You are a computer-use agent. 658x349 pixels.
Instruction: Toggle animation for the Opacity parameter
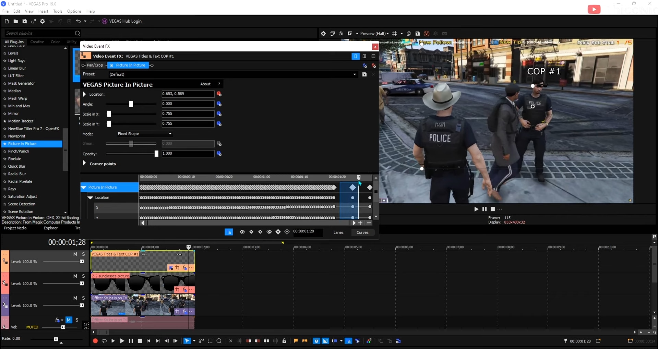tap(219, 154)
